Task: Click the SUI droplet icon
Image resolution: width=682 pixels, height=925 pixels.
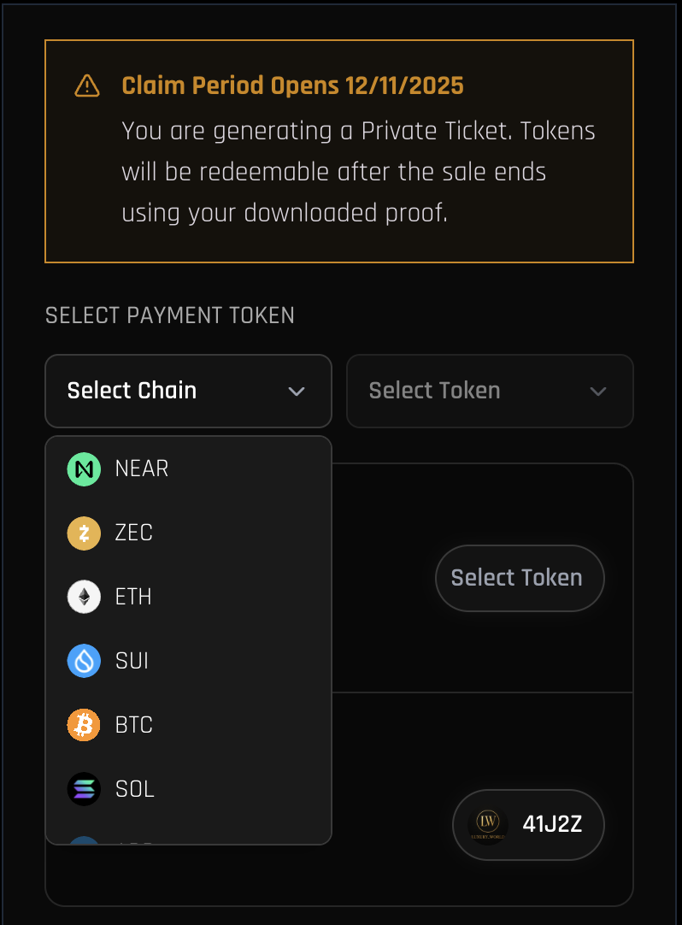Action: (x=84, y=661)
